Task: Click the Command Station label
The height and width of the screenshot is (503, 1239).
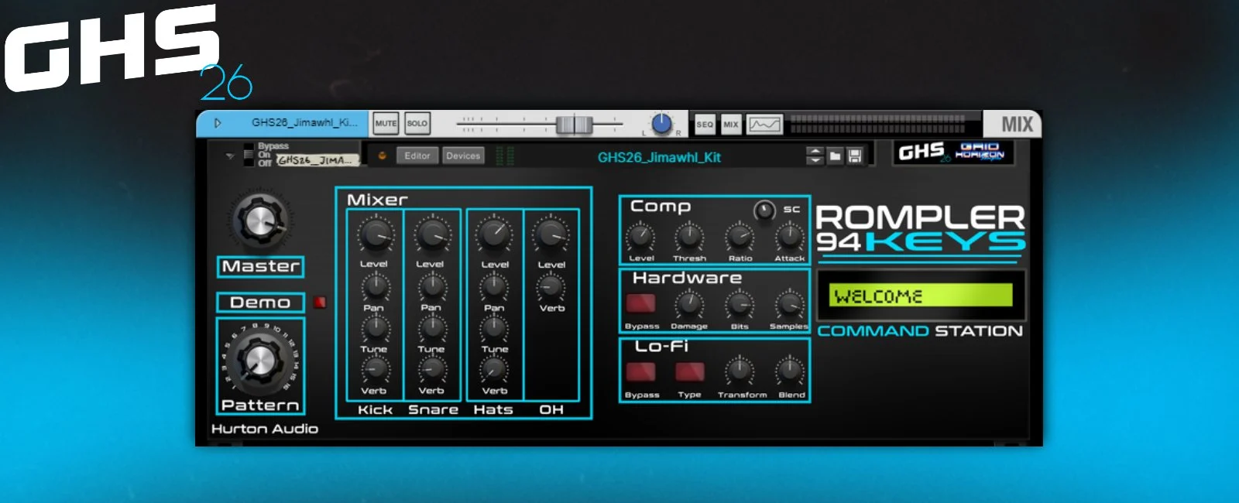Action: 920,331
